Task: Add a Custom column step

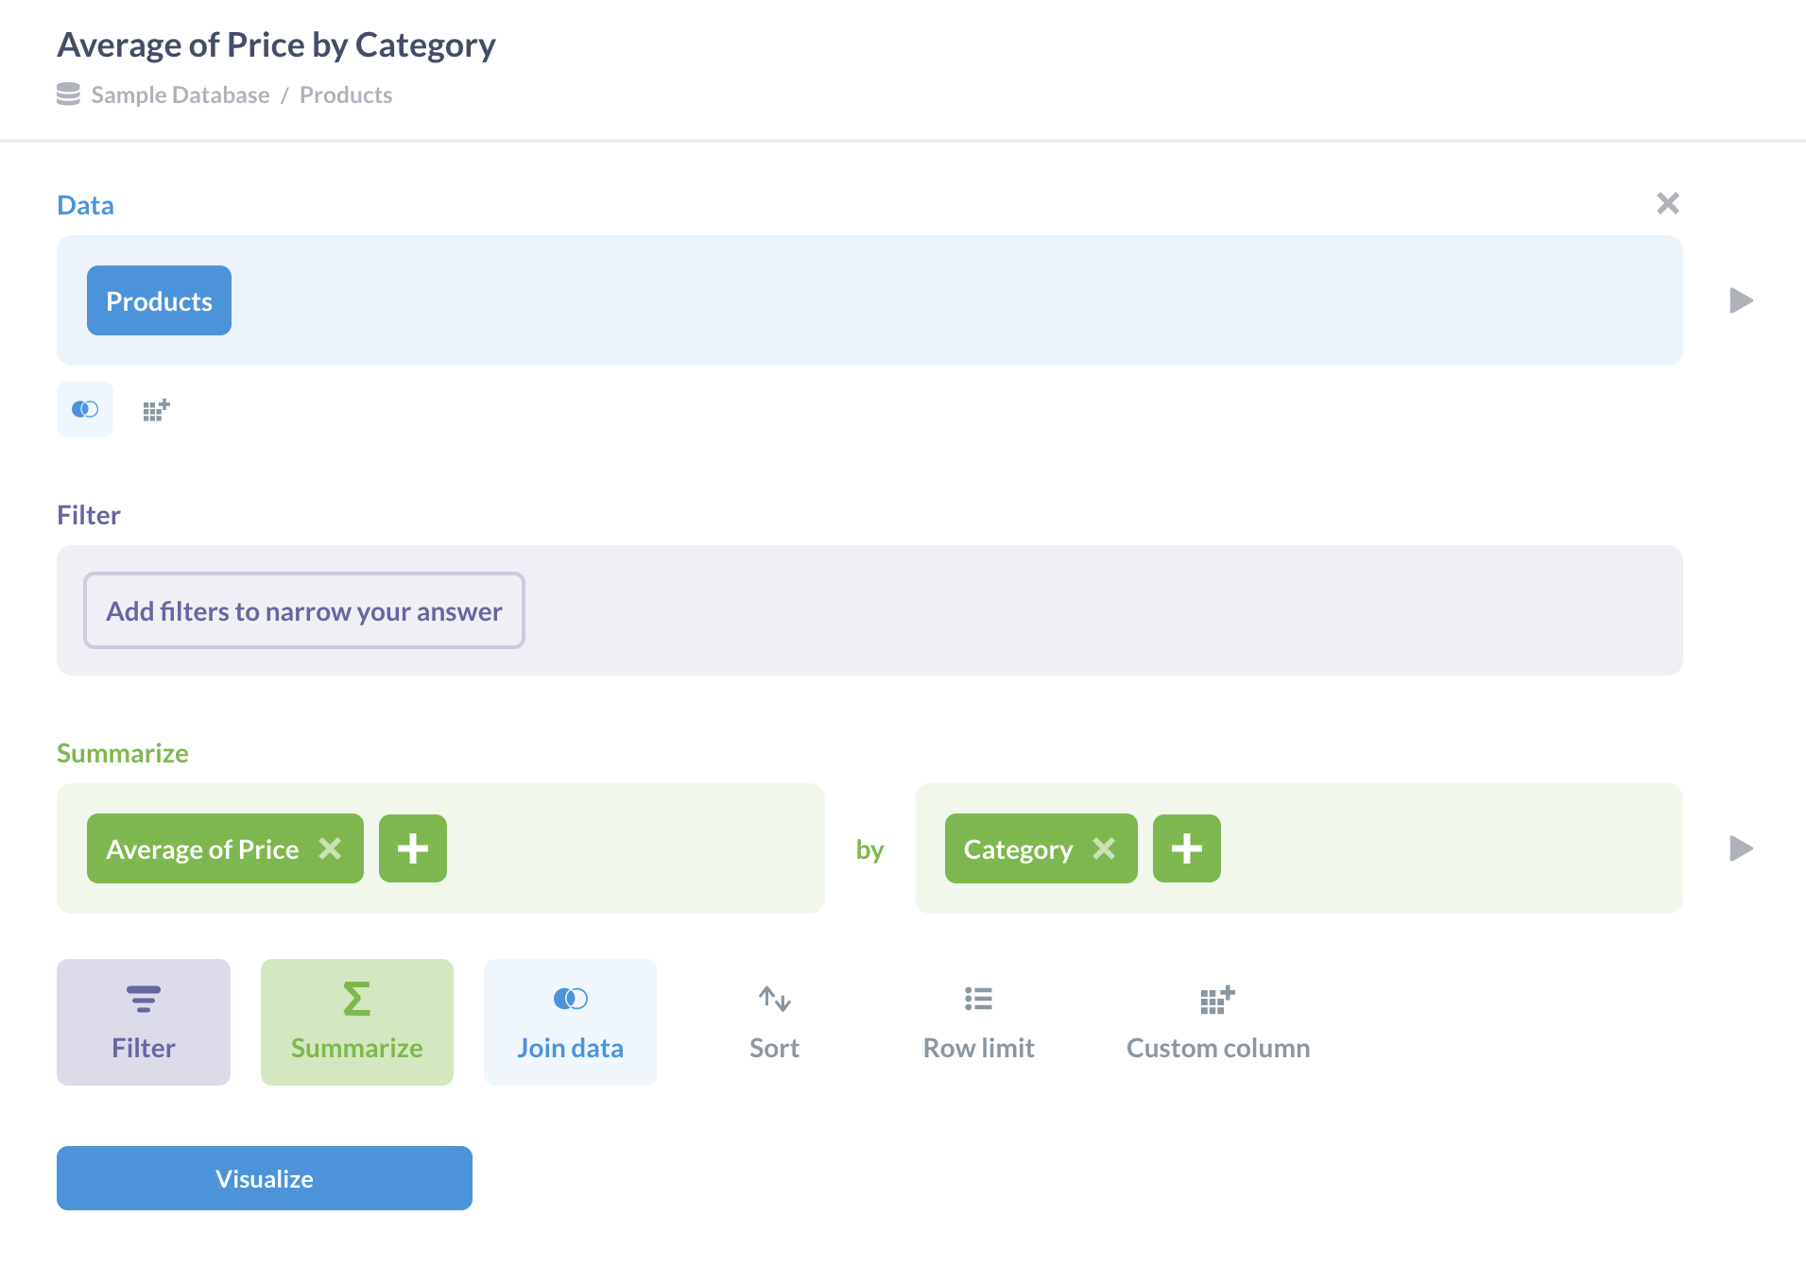Action: point(1217,1021)
